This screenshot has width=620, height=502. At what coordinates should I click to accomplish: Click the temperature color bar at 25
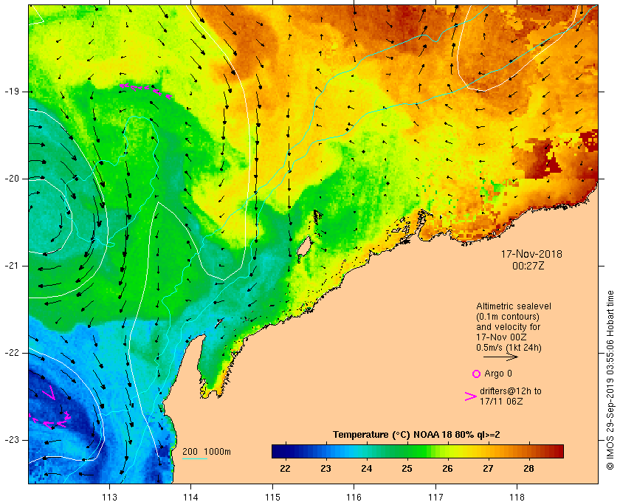click(407, 451)
